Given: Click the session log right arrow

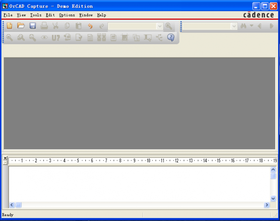Looking at the screenshot, I should pos(266,205).
